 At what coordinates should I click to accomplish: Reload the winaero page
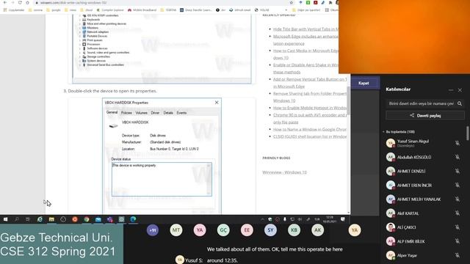(20, 3)
